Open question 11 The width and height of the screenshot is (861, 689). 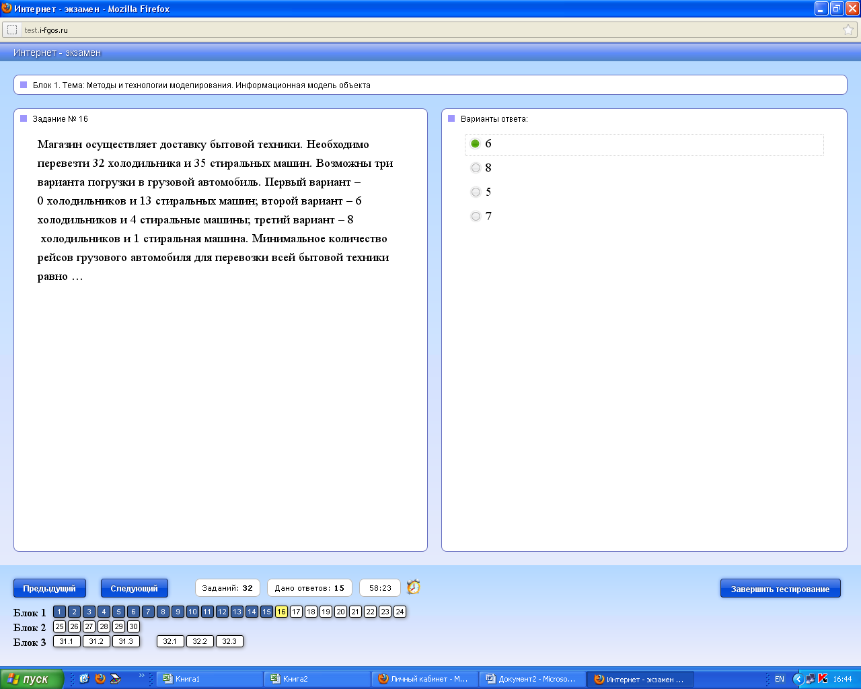(x=207, y=612)
